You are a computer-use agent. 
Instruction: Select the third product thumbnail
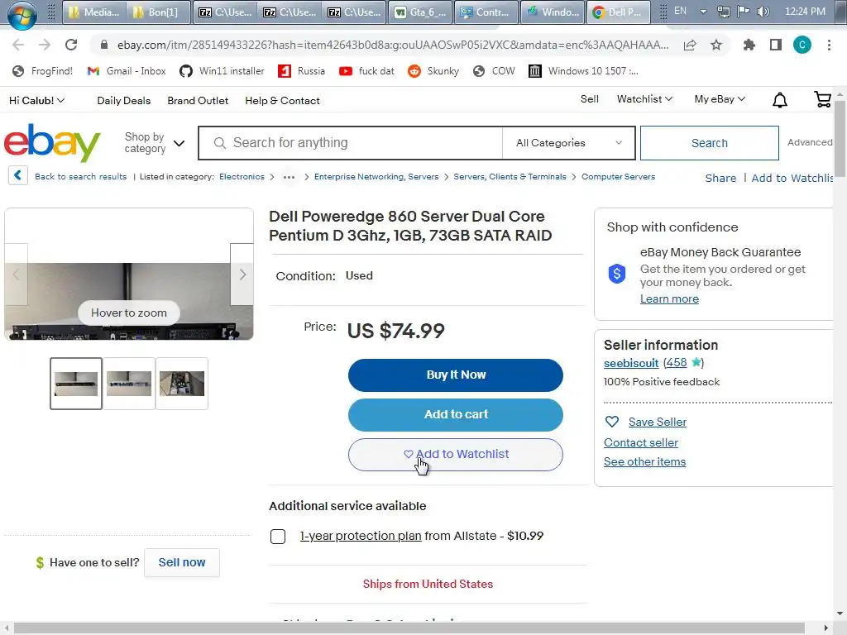point(182,384)
